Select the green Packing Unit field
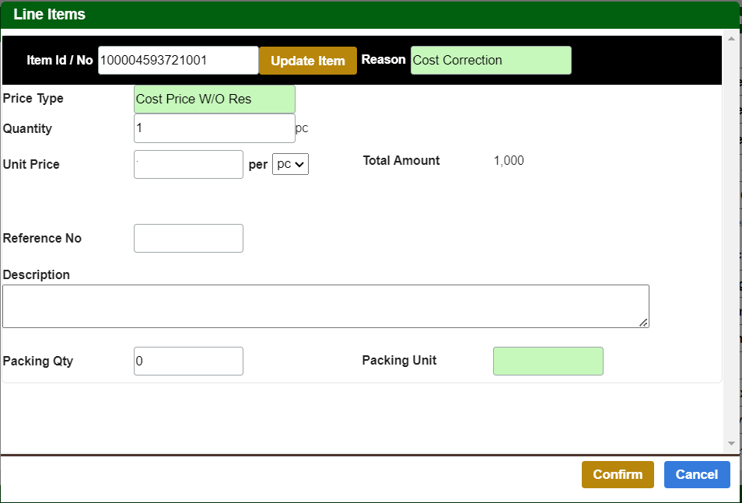742x503 pixels. pyautogui.click(x=548, y=362)
